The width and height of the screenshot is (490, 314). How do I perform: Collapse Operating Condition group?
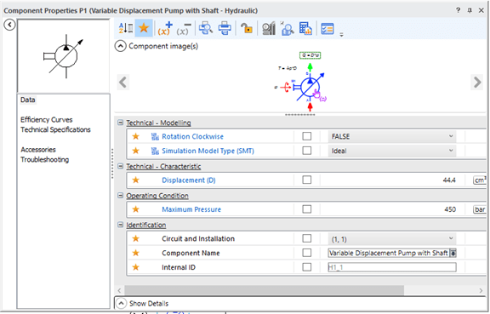click(120, 196)
